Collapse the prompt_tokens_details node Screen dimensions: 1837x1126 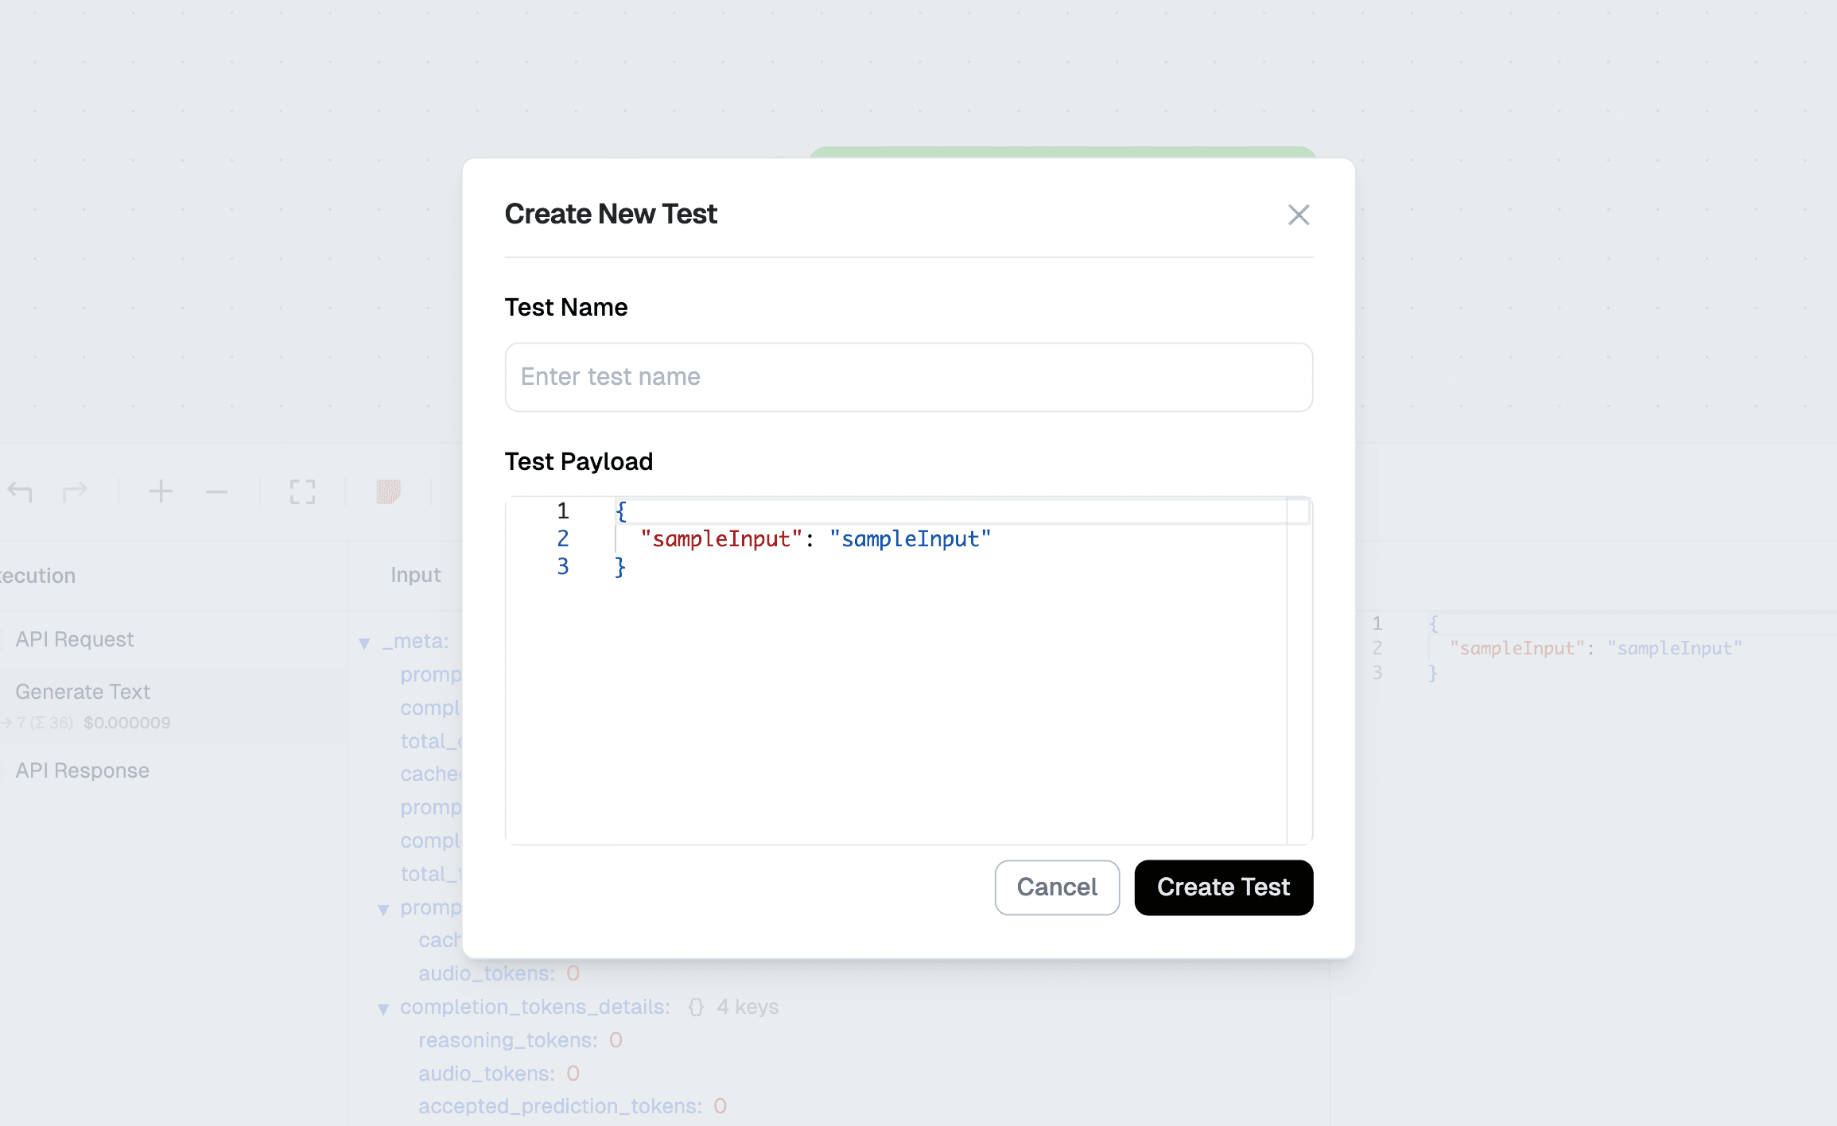(385, 908)
